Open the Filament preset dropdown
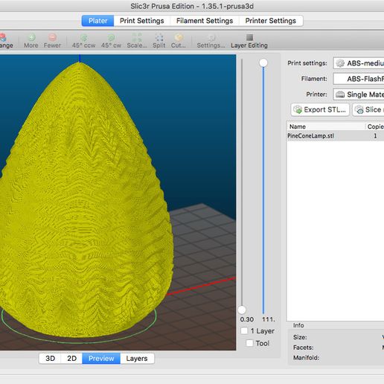 (x=359, y=79)
